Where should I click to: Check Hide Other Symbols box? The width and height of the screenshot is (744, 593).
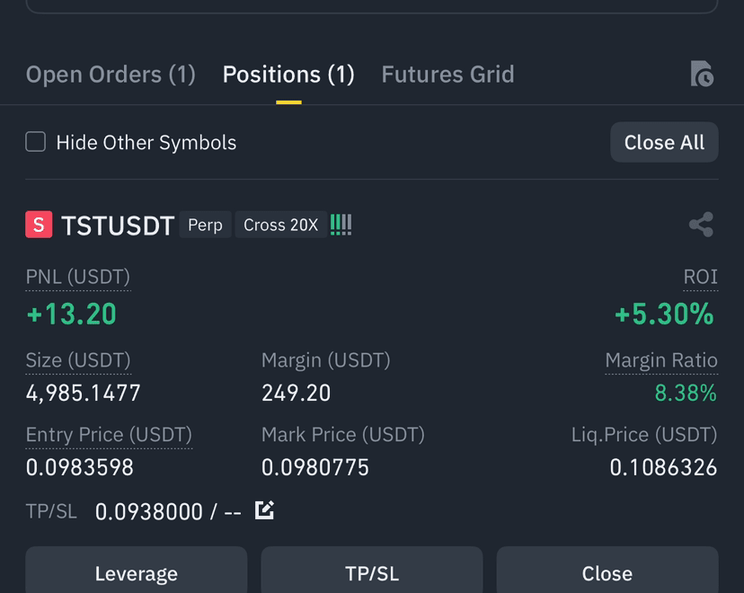coord(36,142)
